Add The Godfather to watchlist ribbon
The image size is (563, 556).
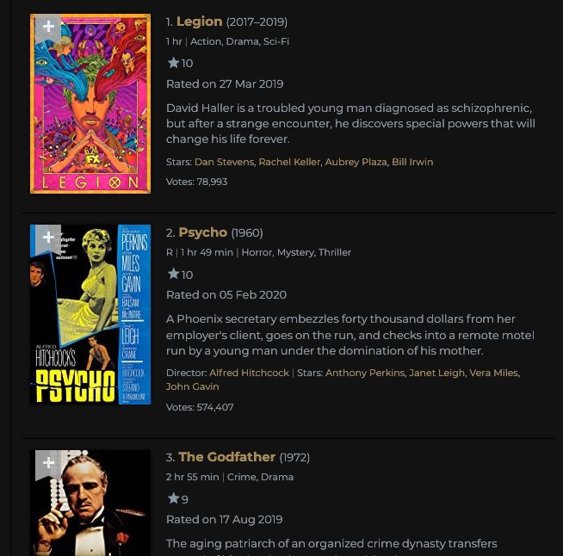pyautogui.click(x=48, y=464)
